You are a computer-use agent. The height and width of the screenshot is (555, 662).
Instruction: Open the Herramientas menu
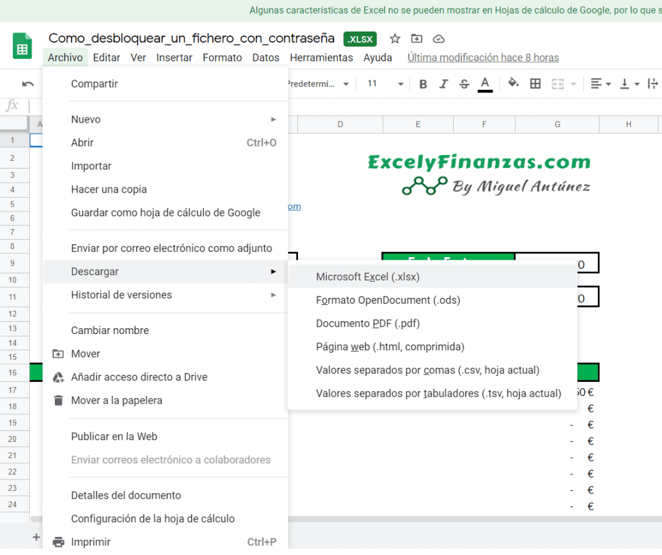[x=321, y=58]
